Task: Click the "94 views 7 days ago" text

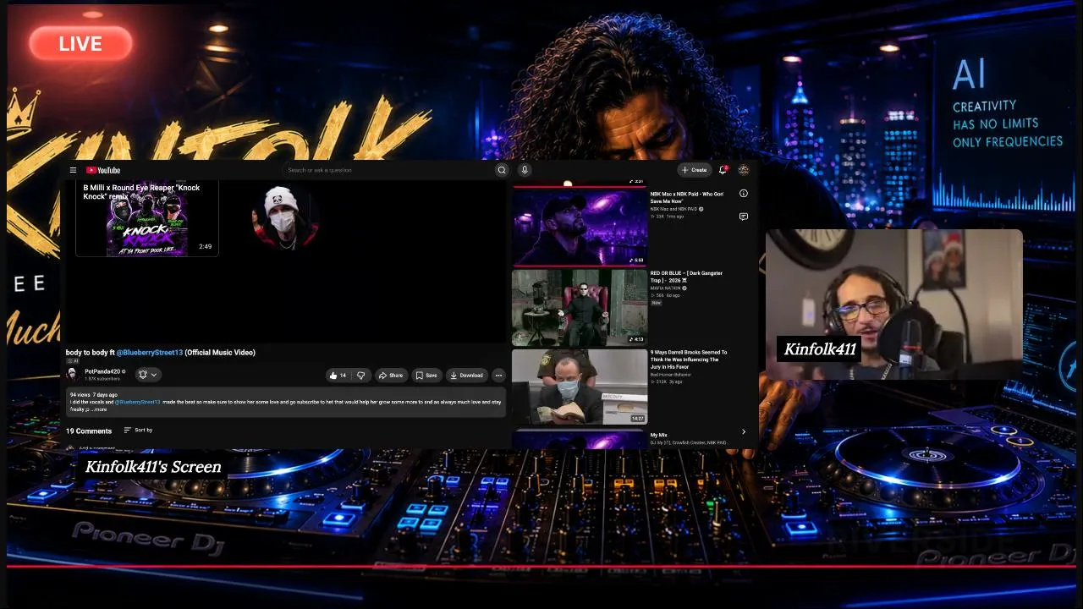Action: point(94,395)
